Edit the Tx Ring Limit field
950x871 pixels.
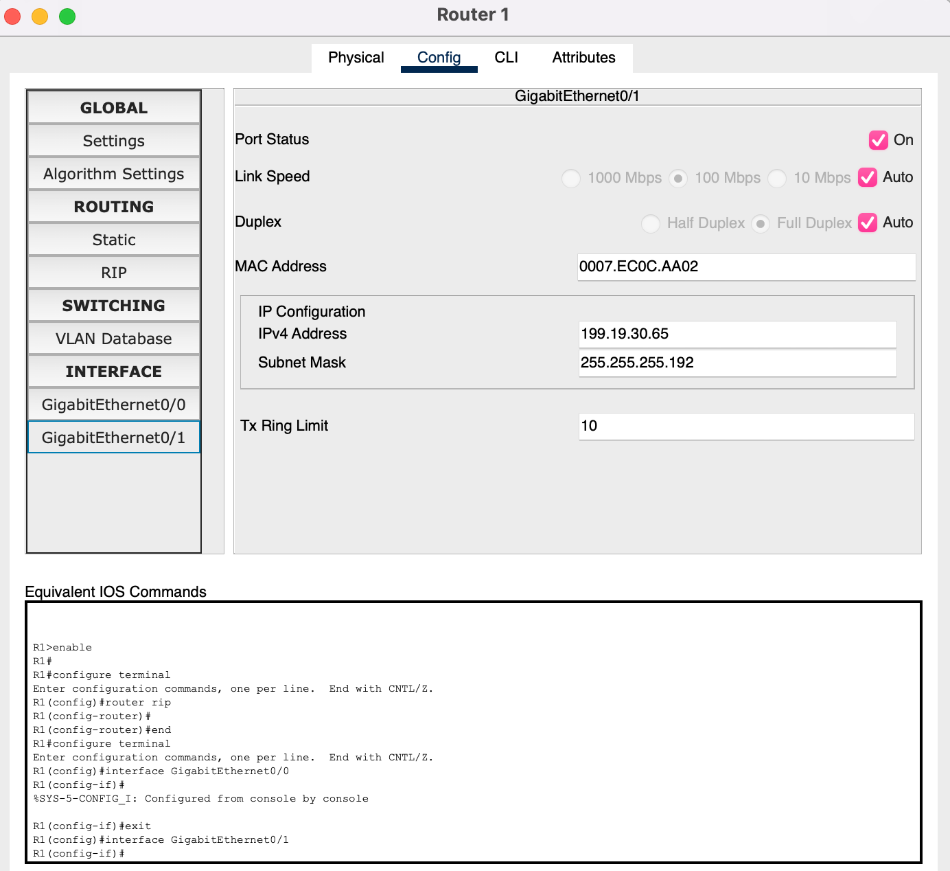(747, 426)
